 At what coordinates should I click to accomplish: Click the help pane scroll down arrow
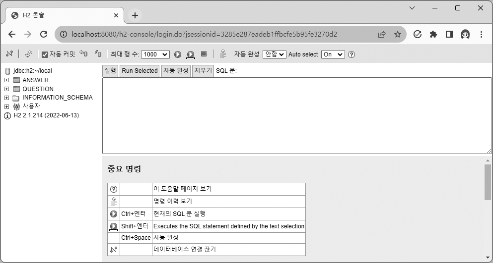(x=488, y=258)
